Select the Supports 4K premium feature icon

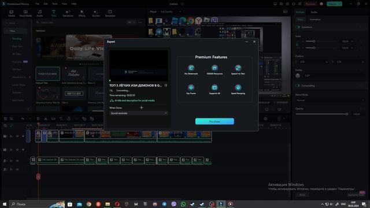(214, 87)
